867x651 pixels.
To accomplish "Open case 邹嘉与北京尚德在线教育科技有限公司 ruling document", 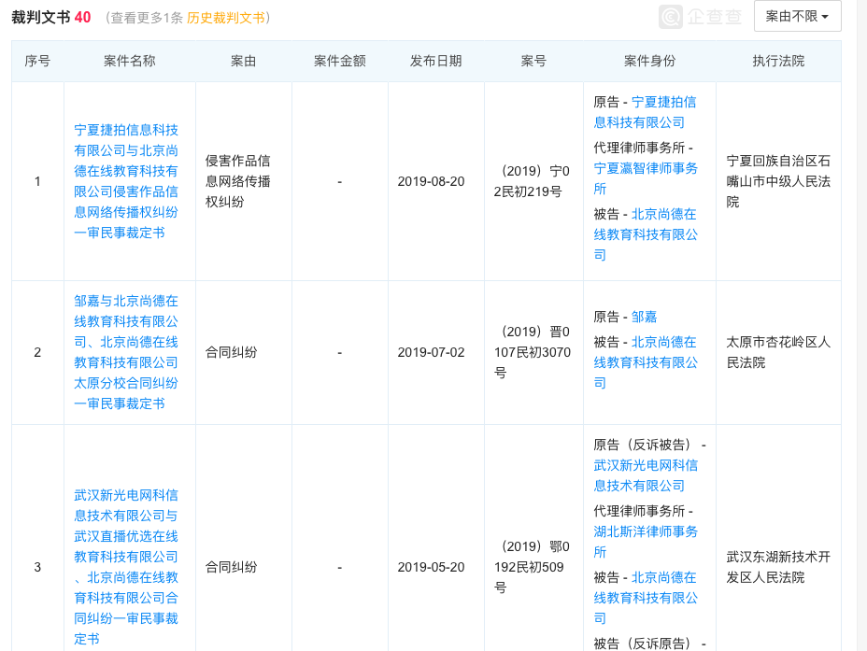I will coord(126,352).
